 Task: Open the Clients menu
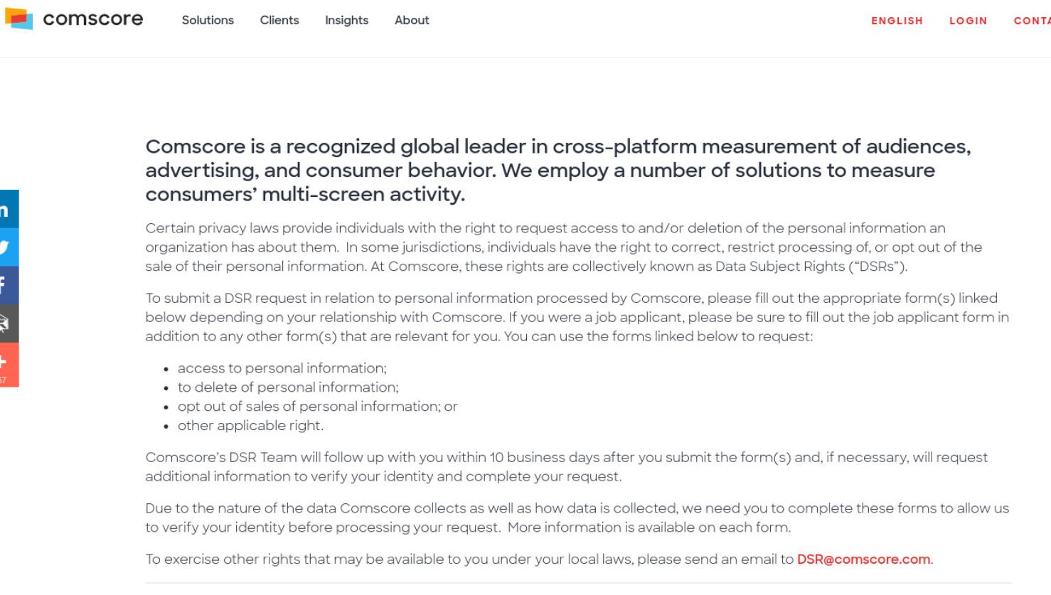click(279, 21)
